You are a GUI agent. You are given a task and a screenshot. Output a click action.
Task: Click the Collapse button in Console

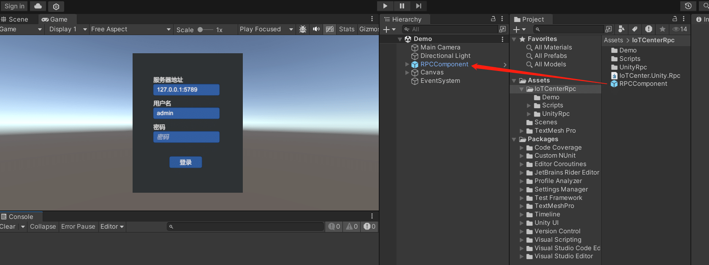click(43, 227)
